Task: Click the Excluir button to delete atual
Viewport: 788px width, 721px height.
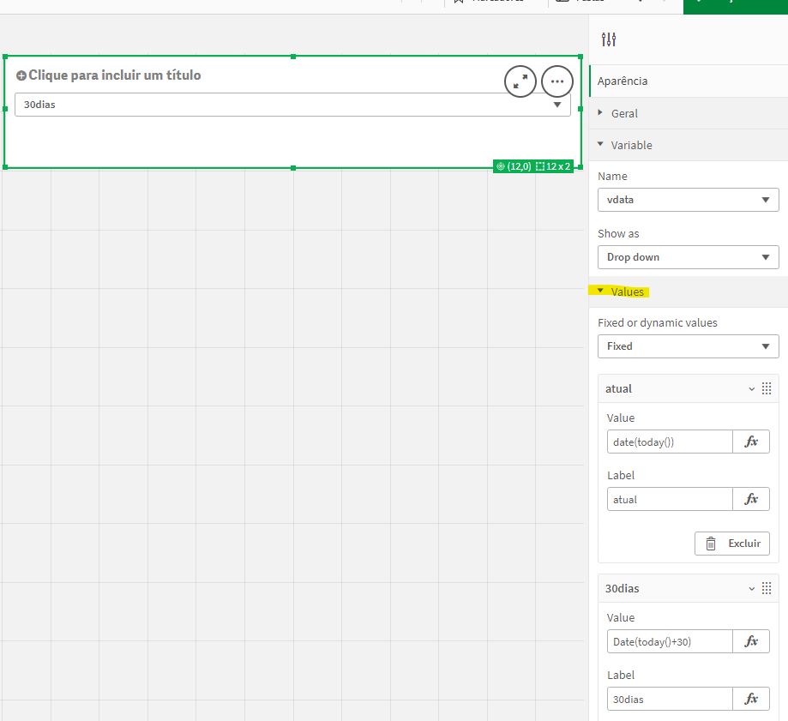Action: [731, 543]
